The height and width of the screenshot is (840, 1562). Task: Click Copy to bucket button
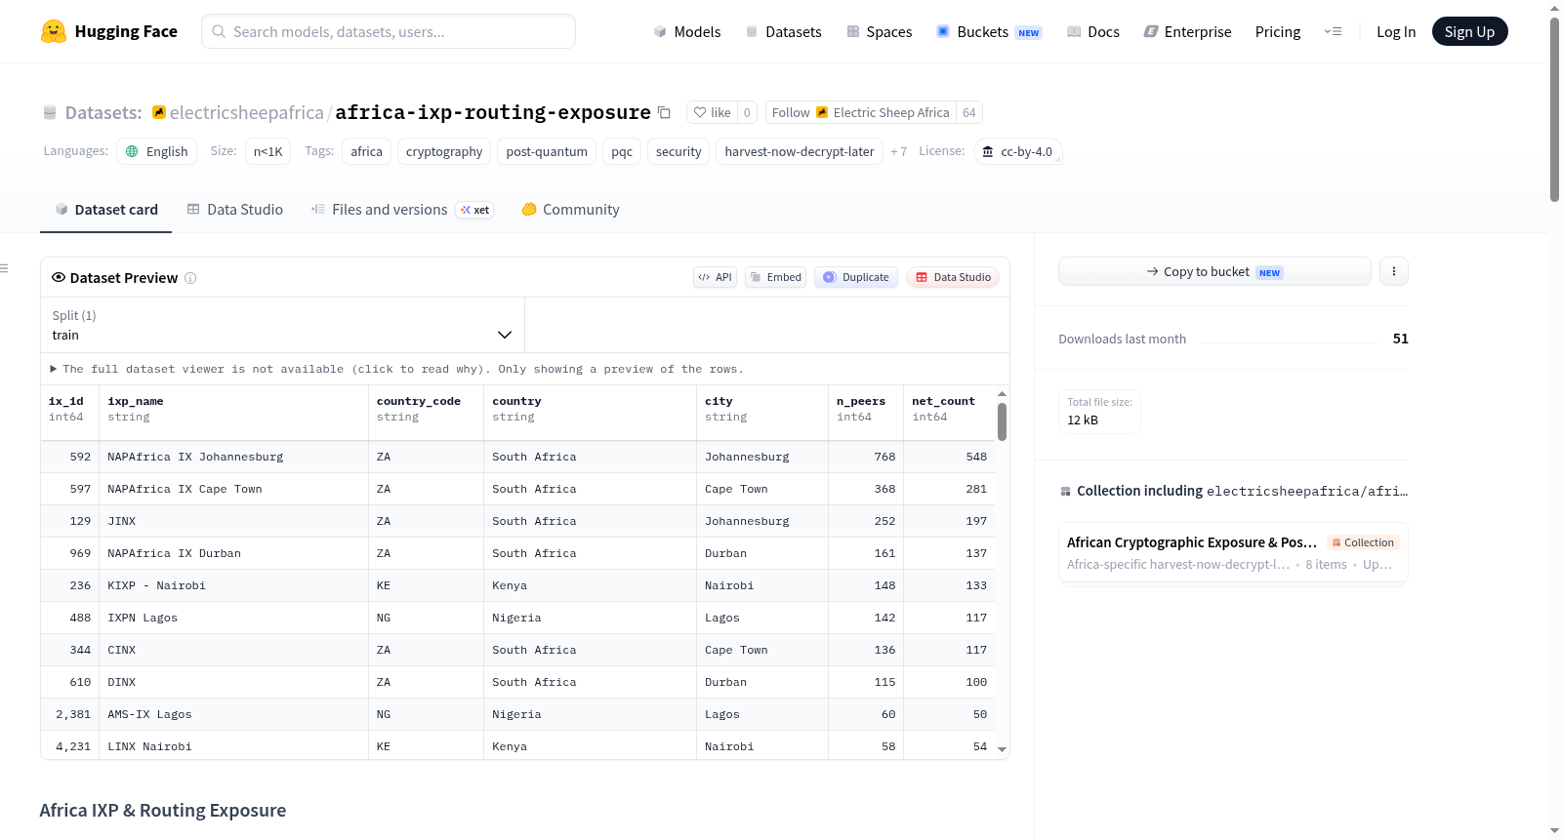[1214, 271]
